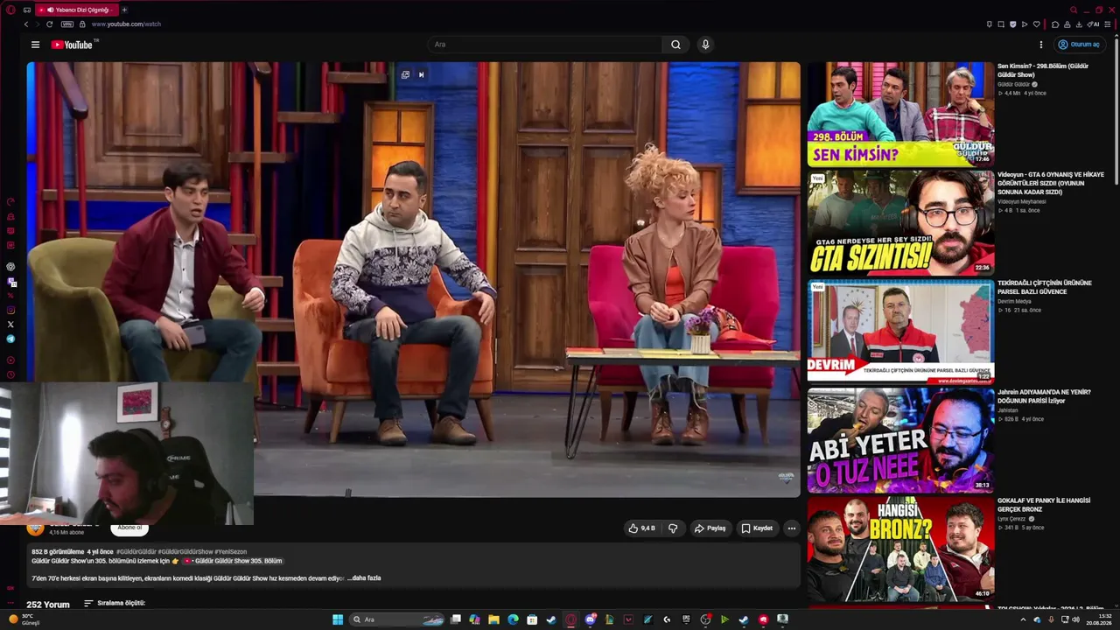This screenshot has width=1120, height=630.
Task: Open the Instagram sidebar icon
Action: [x=10, y=310]
